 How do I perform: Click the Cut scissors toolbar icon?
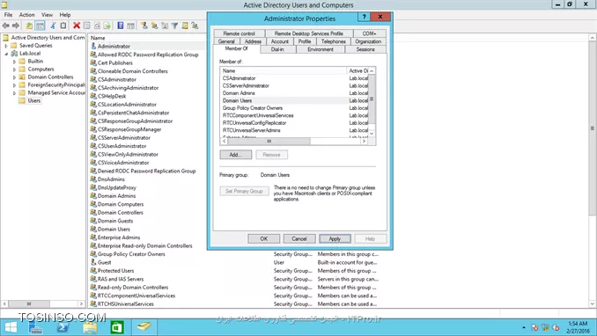tap(53, 26)
